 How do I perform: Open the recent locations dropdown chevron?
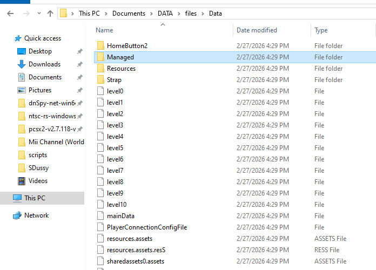click(x=38, y=13)
